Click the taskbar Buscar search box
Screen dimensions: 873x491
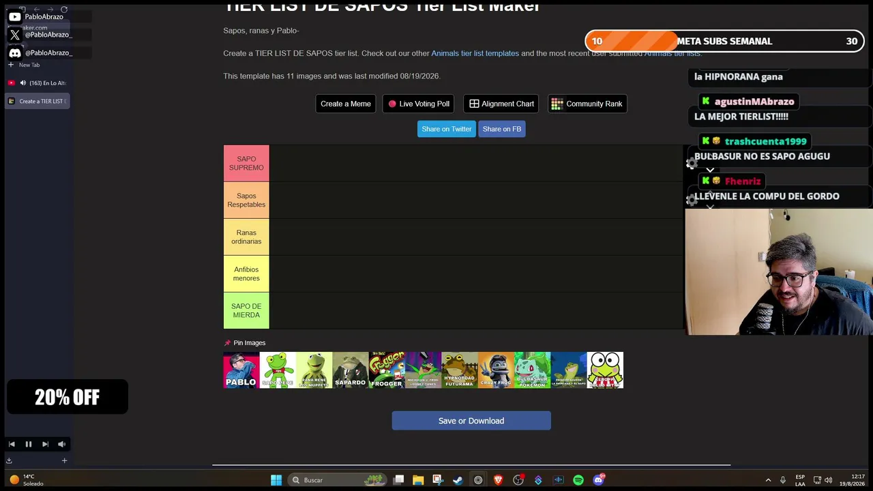click(x=338, y=480)
